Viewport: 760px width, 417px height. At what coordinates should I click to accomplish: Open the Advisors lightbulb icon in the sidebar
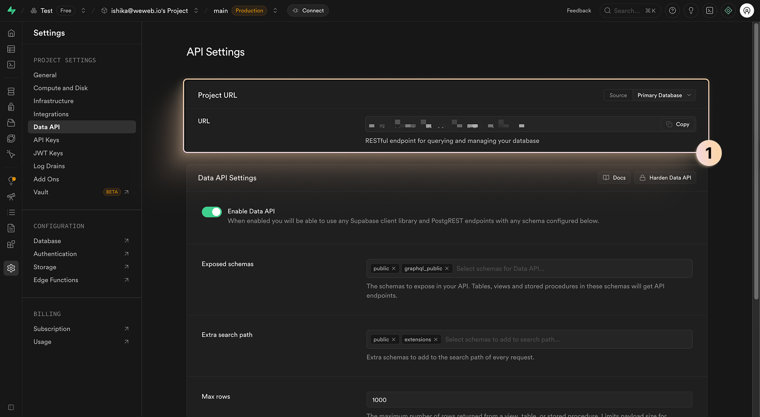[x=11, y=180]
